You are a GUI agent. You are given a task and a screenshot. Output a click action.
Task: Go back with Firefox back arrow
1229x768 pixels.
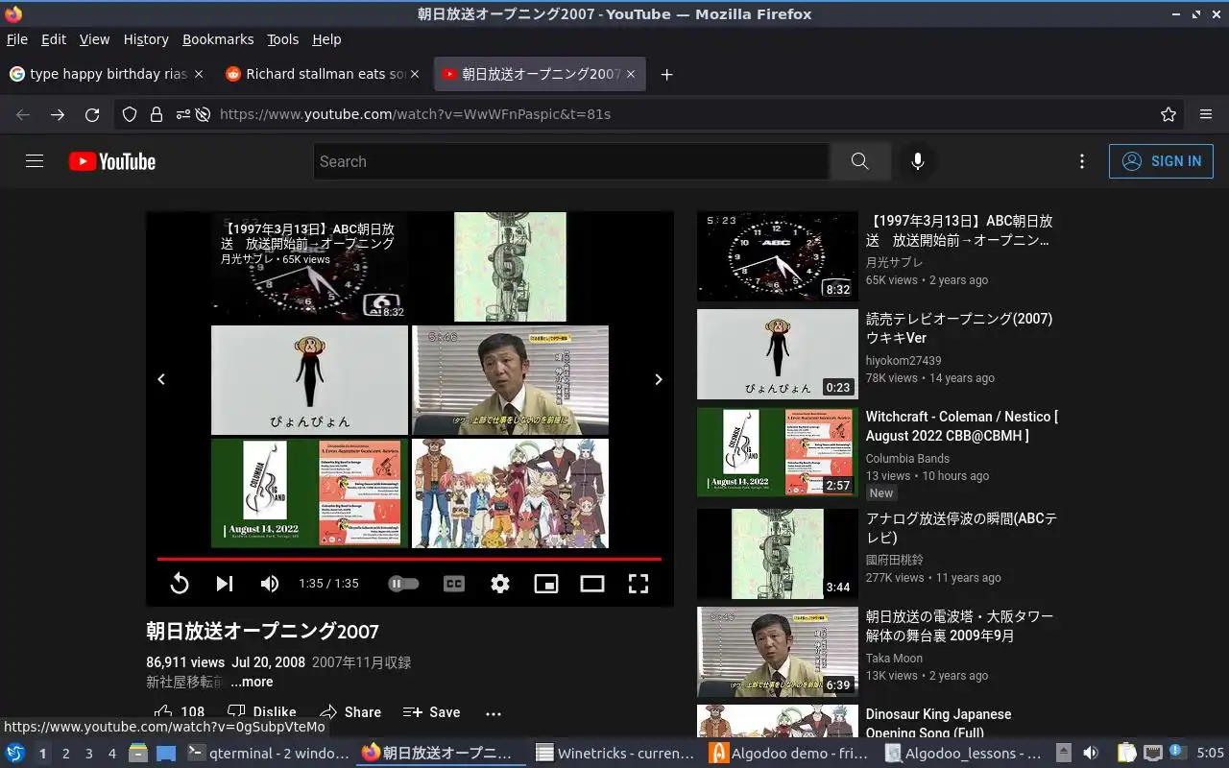click(23, 114)
